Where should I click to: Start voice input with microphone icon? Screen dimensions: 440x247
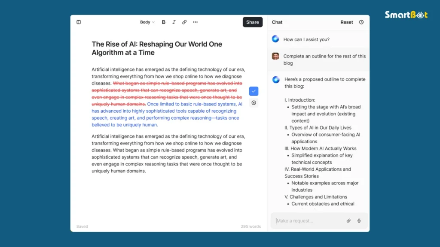click(359, 221)
